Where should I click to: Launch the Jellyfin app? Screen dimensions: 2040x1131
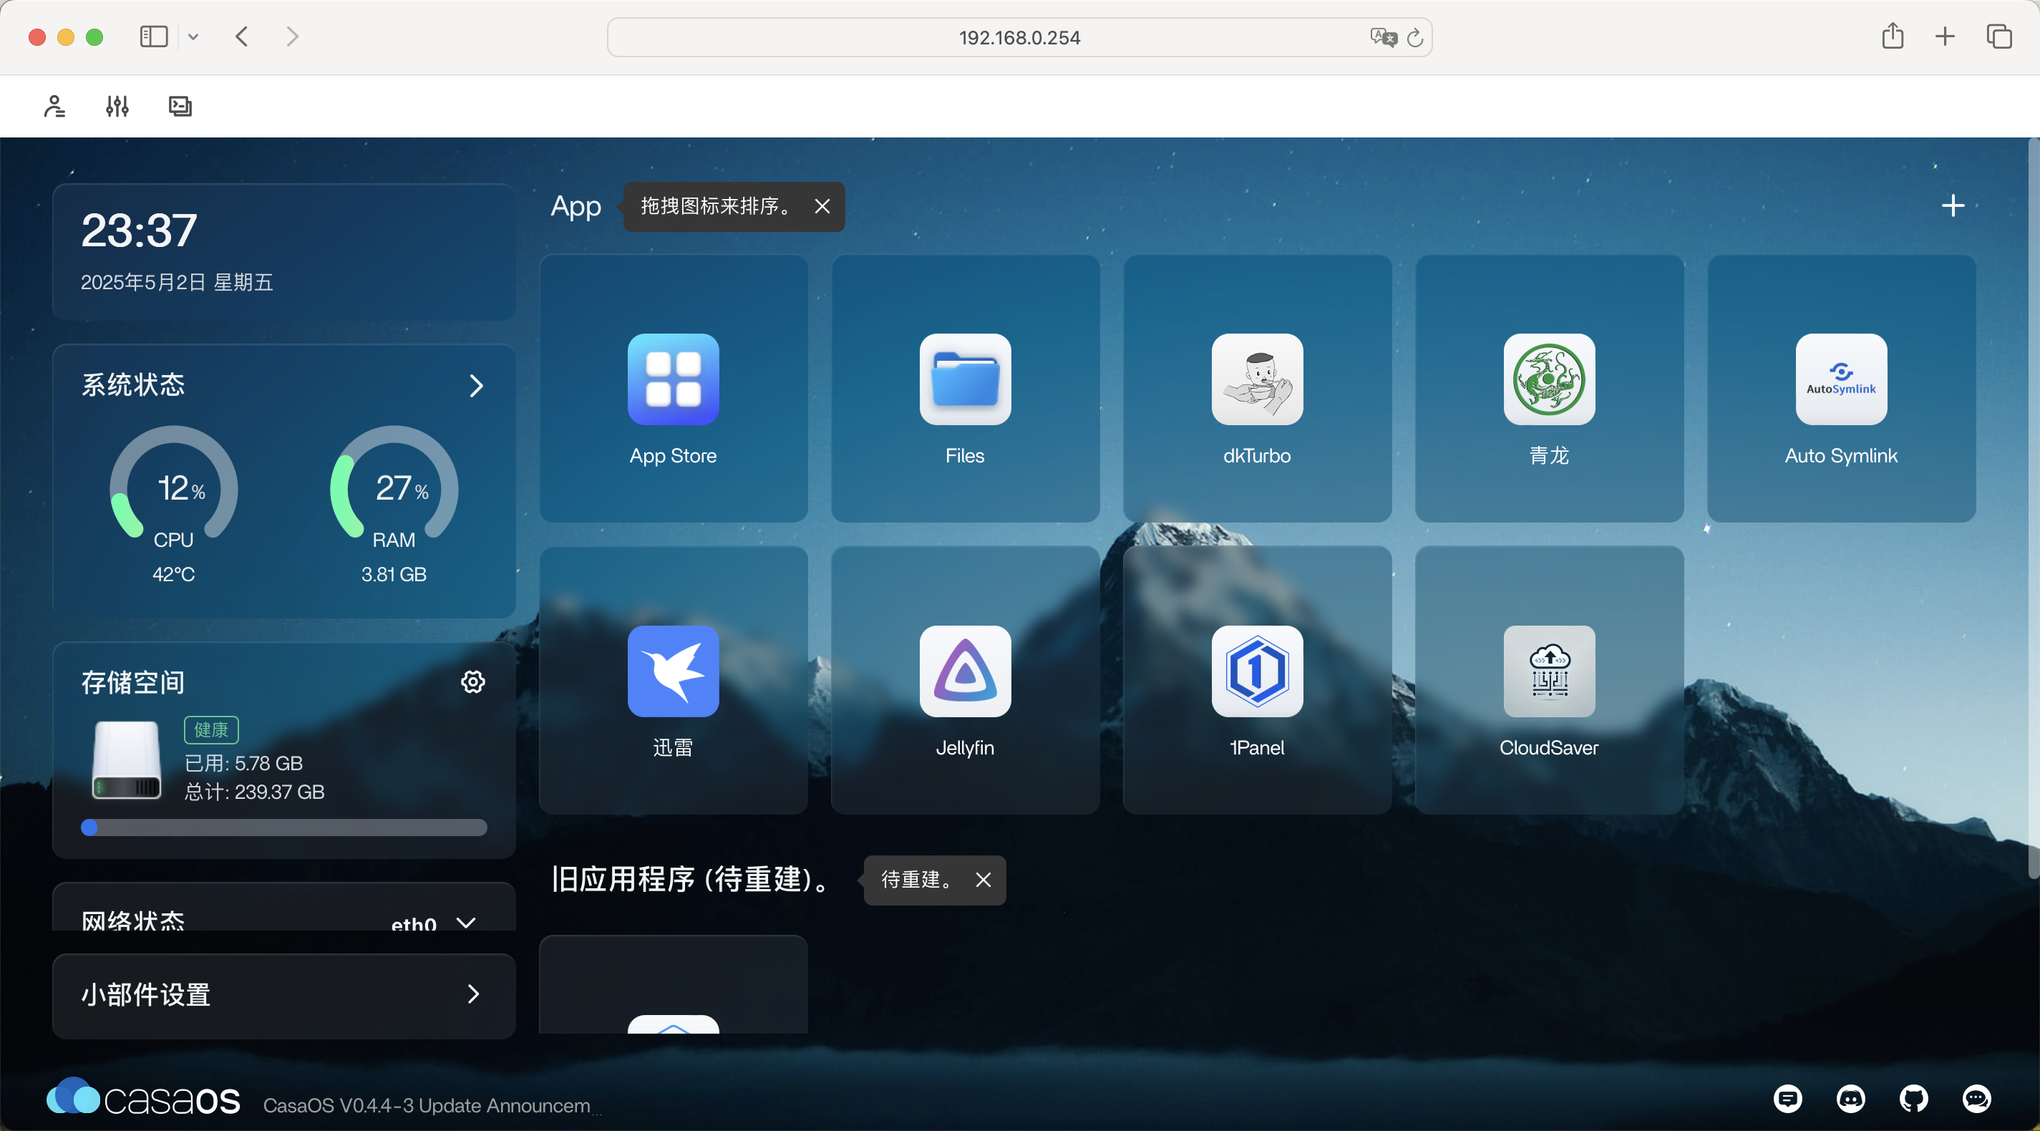pos(965,671)
